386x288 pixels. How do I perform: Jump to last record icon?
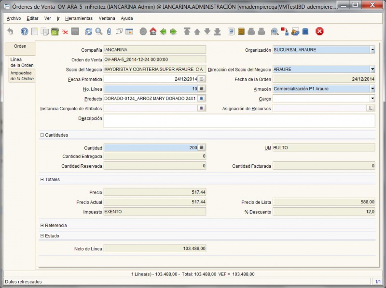pyautogui.click(x=218, y=31)
